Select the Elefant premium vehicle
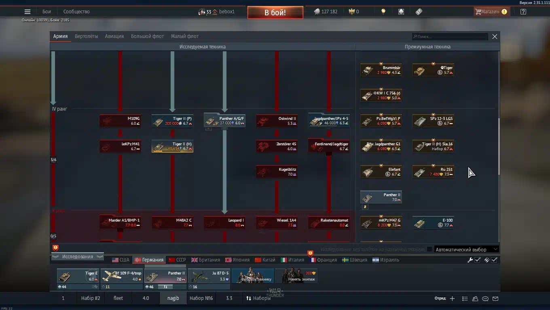This screenshot has height=310, width=550. (x=381, y=172)
